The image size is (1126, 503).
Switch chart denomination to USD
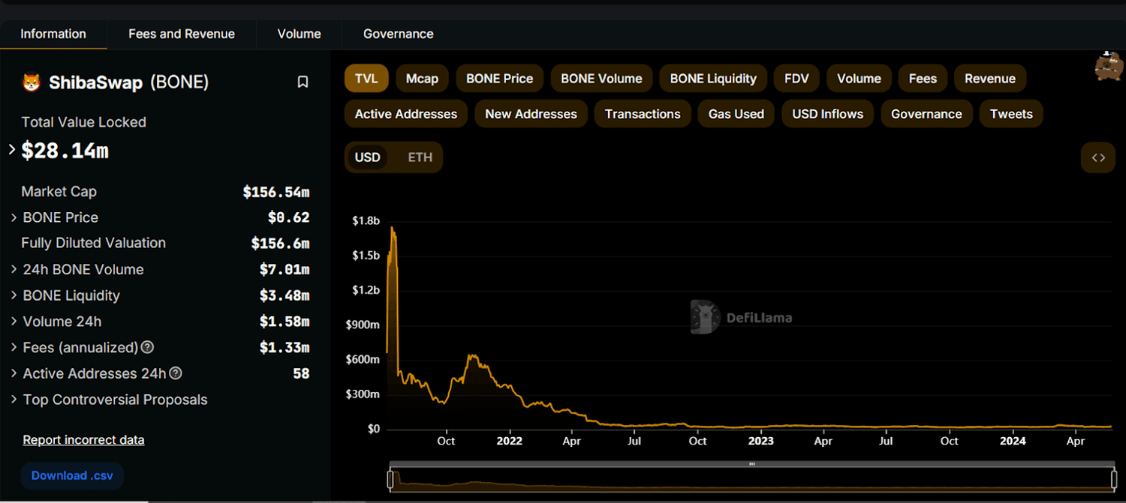coord(368,157)
